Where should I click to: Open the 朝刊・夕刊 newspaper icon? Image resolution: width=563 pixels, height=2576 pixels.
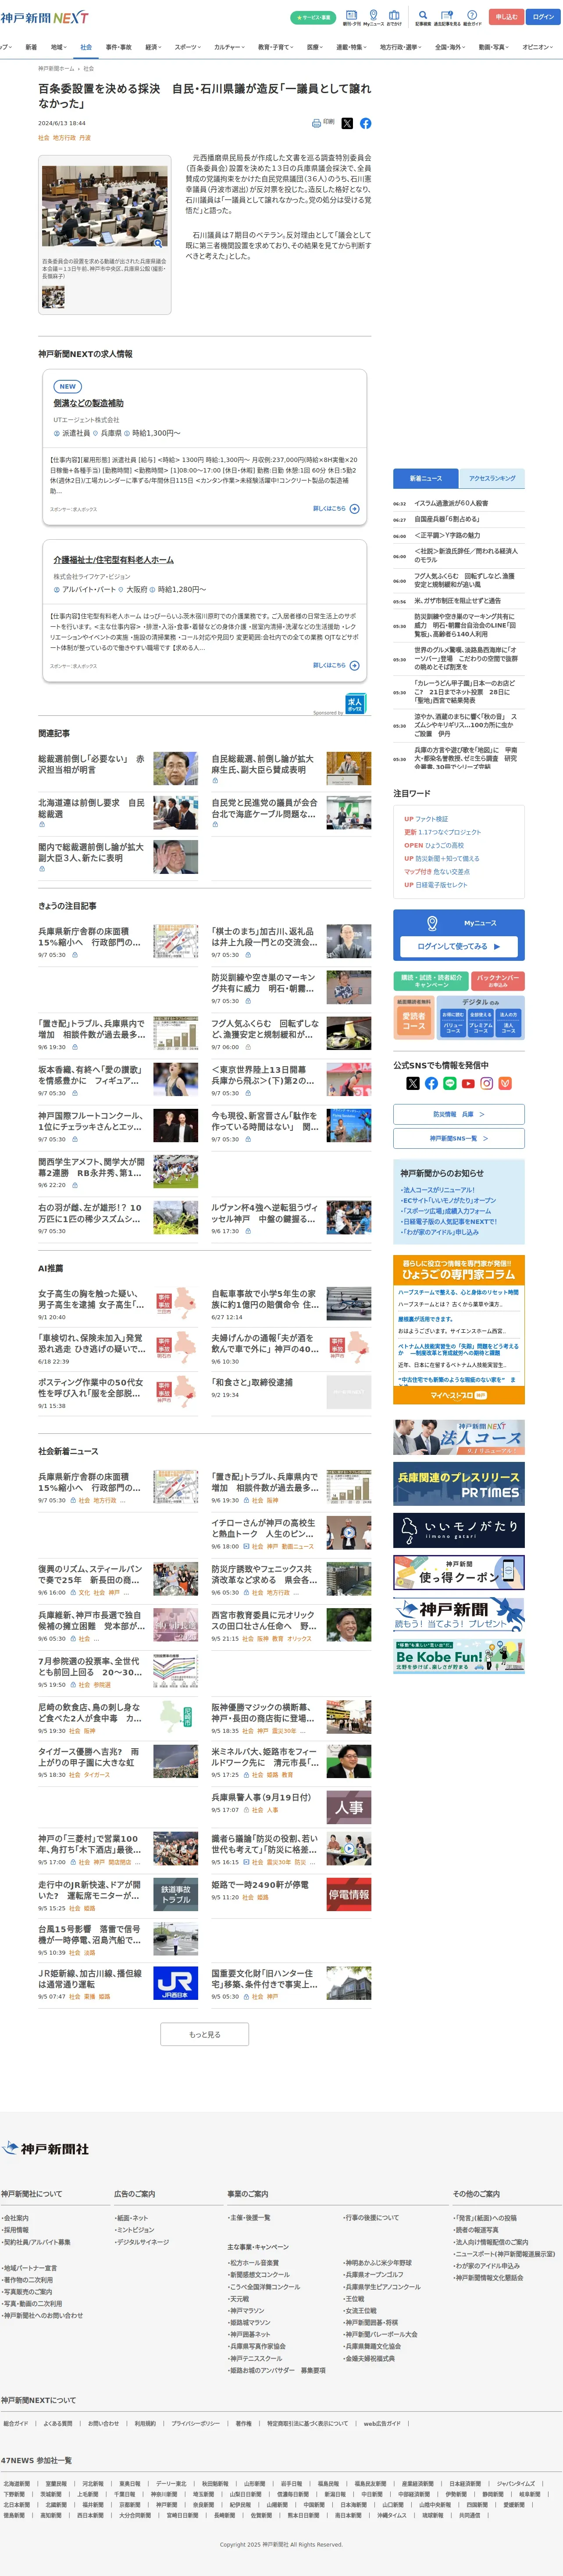[351, 17]
